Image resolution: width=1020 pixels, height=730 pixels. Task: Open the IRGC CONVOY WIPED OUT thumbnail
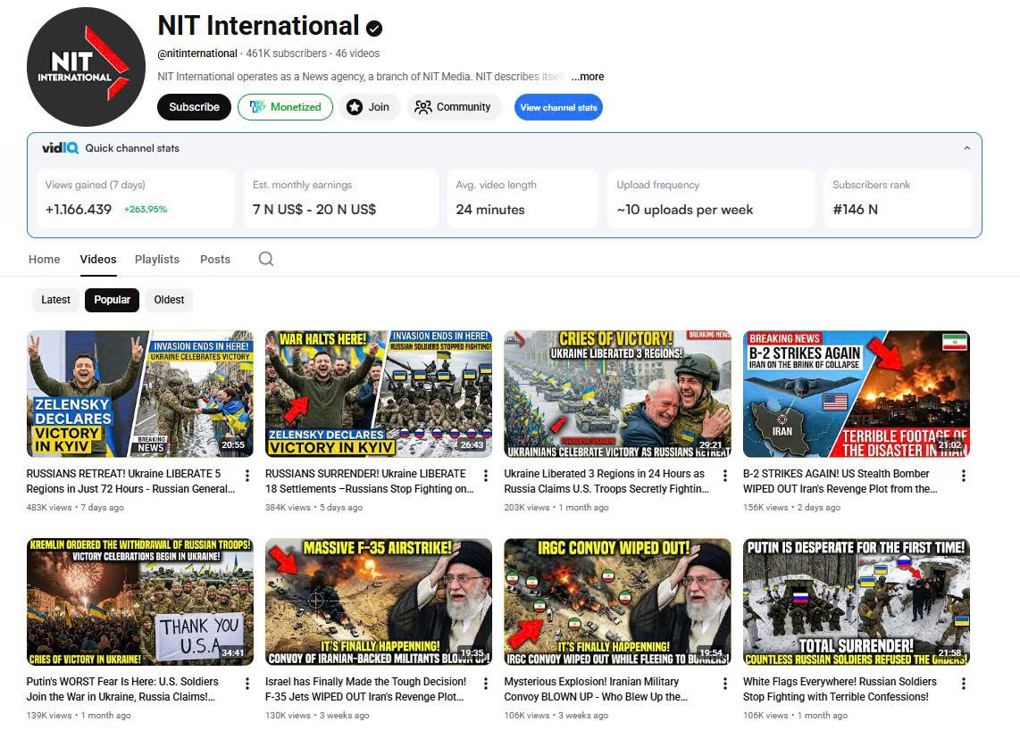[617, 601]
